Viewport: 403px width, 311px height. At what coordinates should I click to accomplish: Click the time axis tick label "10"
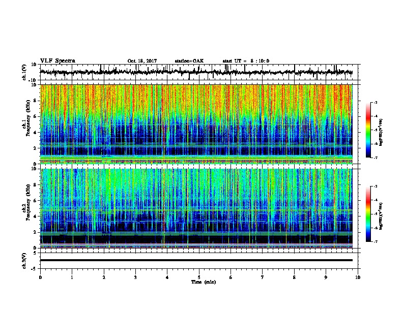click(x=358, y=277)
